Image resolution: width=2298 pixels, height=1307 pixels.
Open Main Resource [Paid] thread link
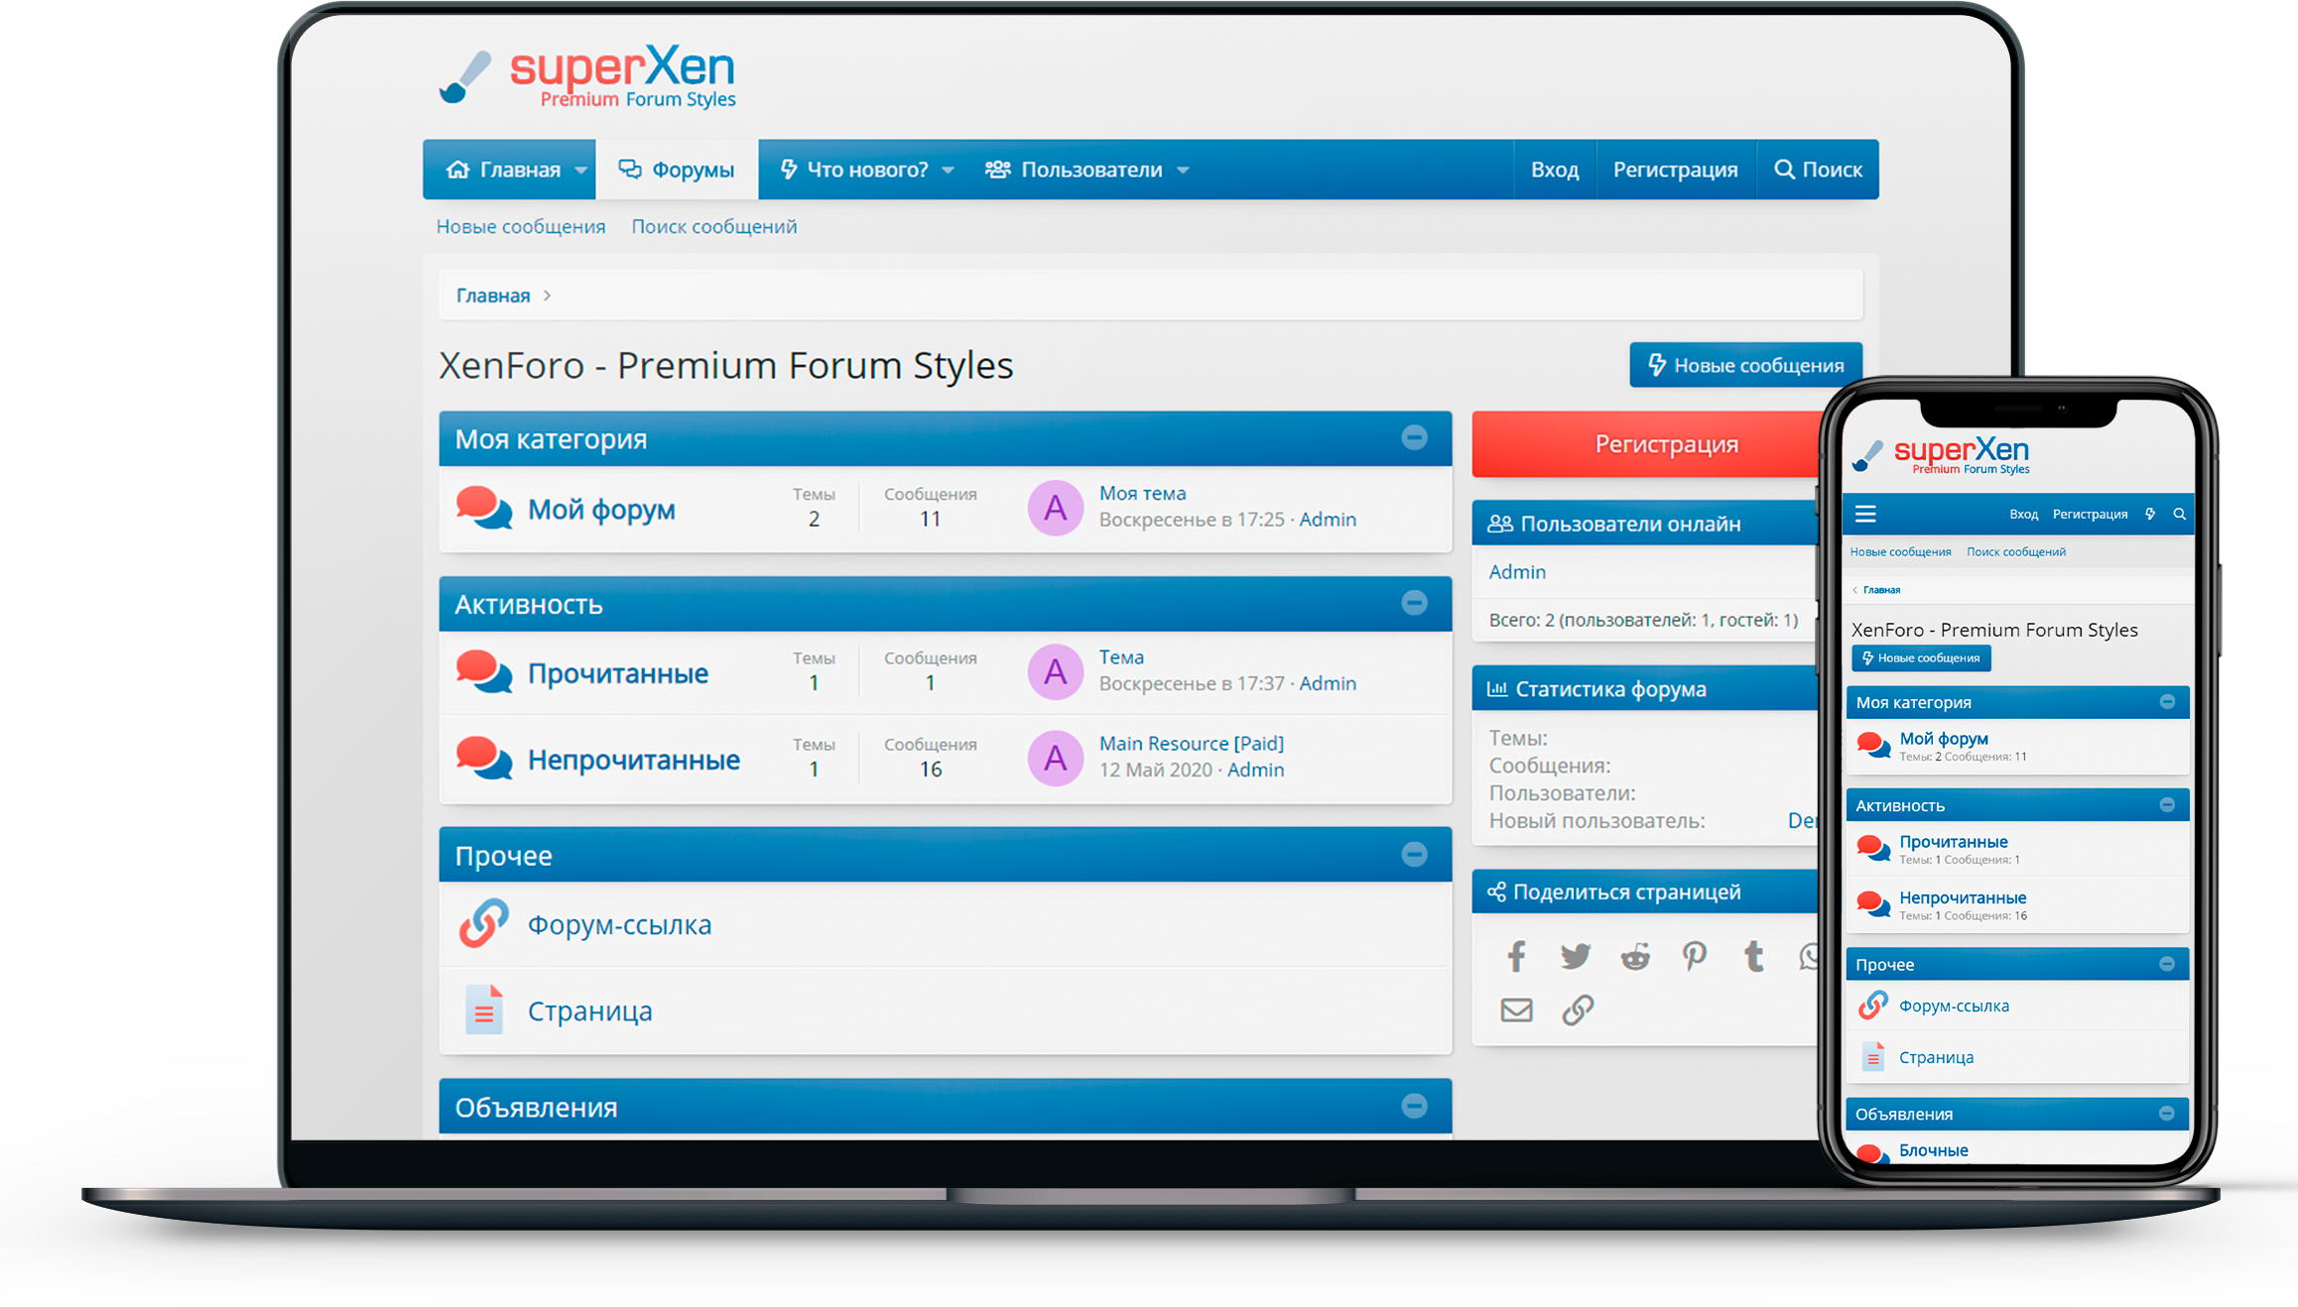(1192, 743)
